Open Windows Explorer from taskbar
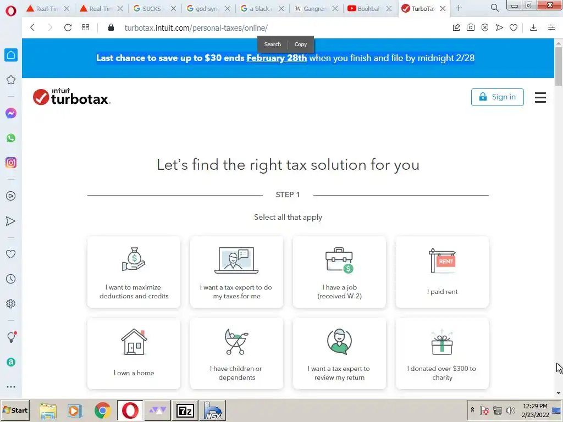This screenshot has height=422, width=563. click(x=48, y=411)
